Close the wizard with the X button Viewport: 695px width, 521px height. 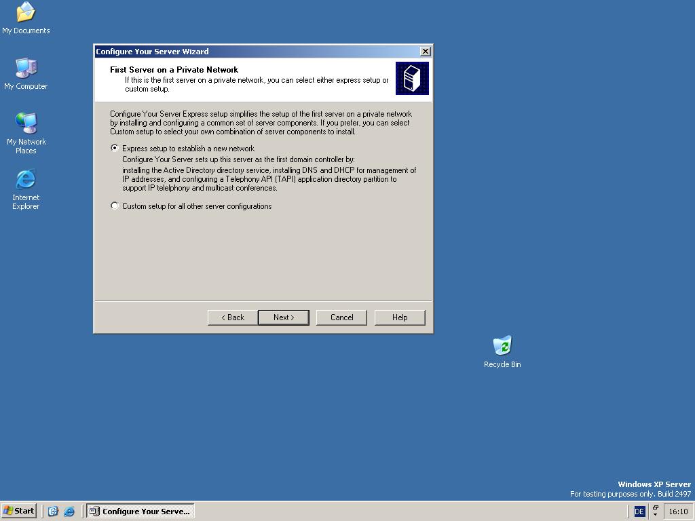pyautogui.click(x=425, y=52)
